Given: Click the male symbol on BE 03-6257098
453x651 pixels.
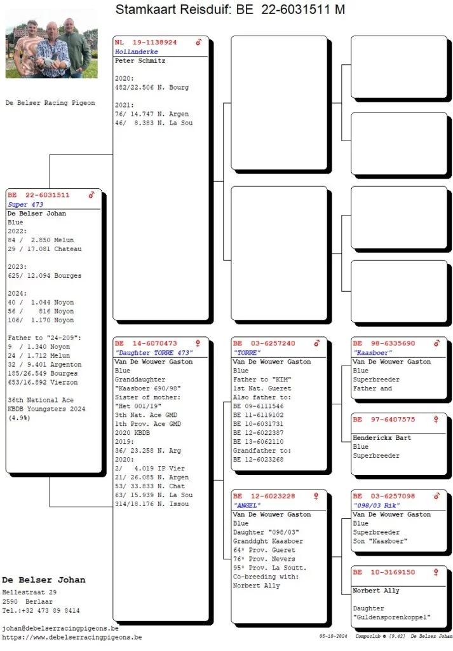Looking at the screenshot, I should tap(436, 496).
